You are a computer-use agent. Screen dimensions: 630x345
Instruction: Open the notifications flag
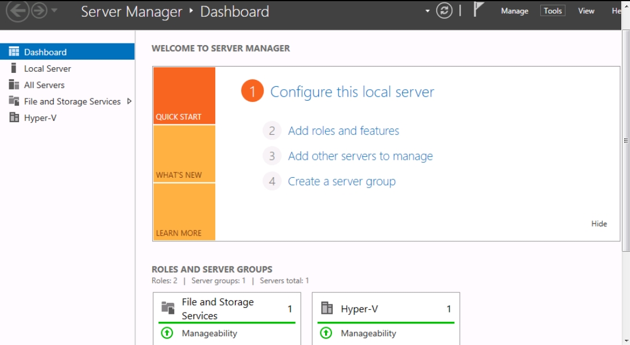477,9
